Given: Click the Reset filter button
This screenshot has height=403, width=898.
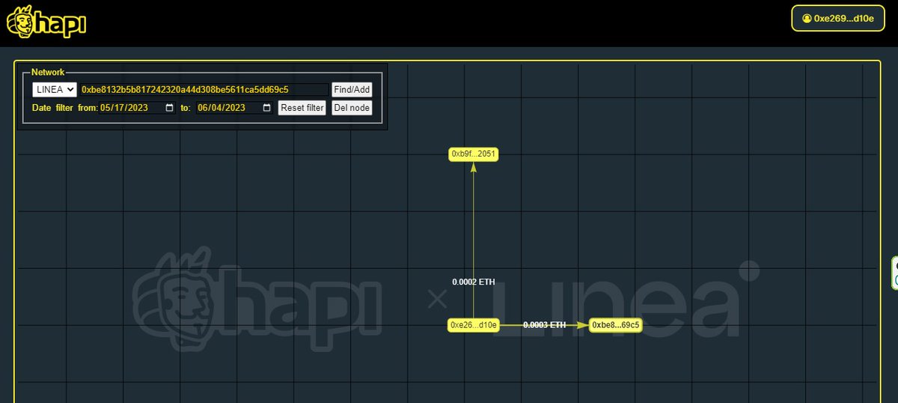Looking at the screenshot, I should pyautogui.click(x=302, y=108).
